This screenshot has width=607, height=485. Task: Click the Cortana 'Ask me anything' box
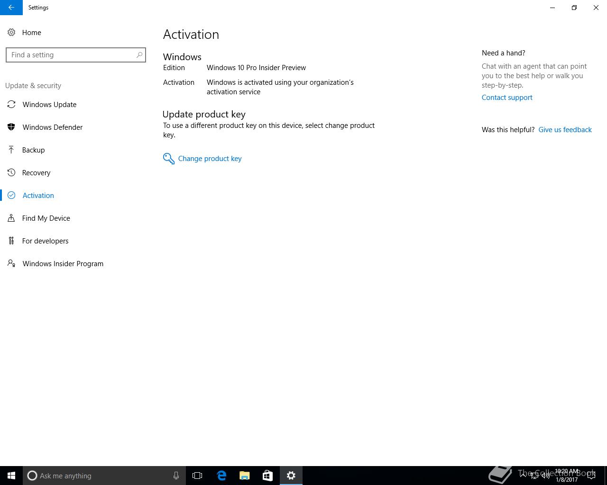click(104, 476)
